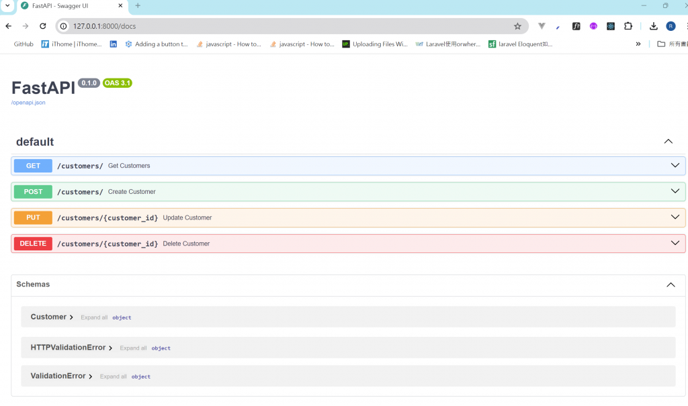
Task: Close the FastAPI - Swagger UI tab
Action: point(121,5)
